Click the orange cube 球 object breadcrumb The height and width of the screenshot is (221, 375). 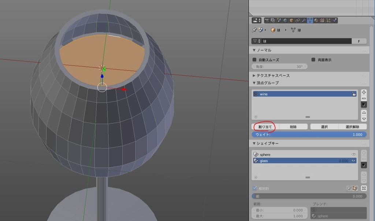(275, 30)
